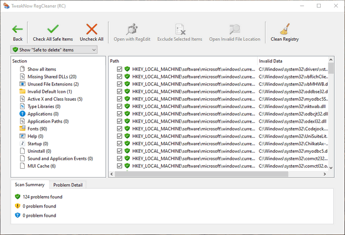345x235 pixels.
Task: Click the Clean Registry broom icon
Action: (284, 30)
